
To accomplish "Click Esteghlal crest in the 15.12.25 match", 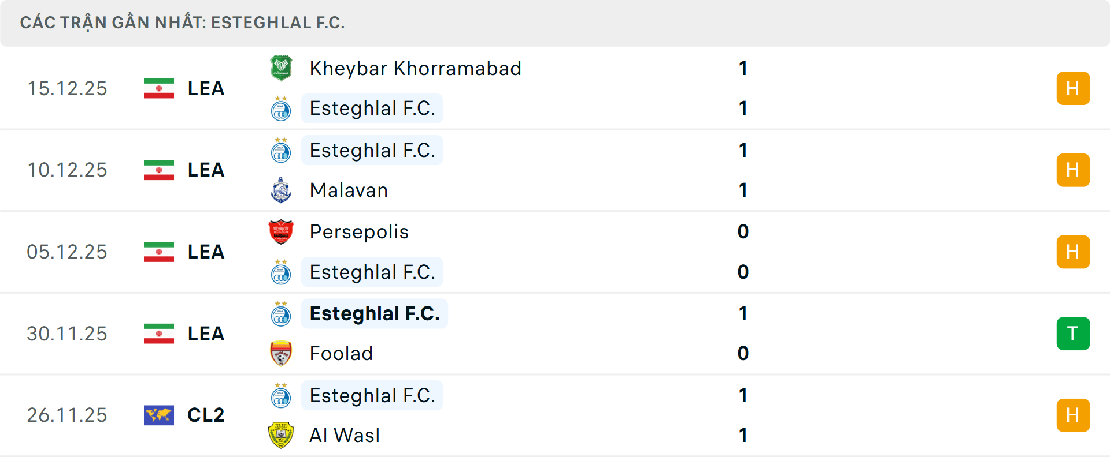I will [x=281, y=108].
